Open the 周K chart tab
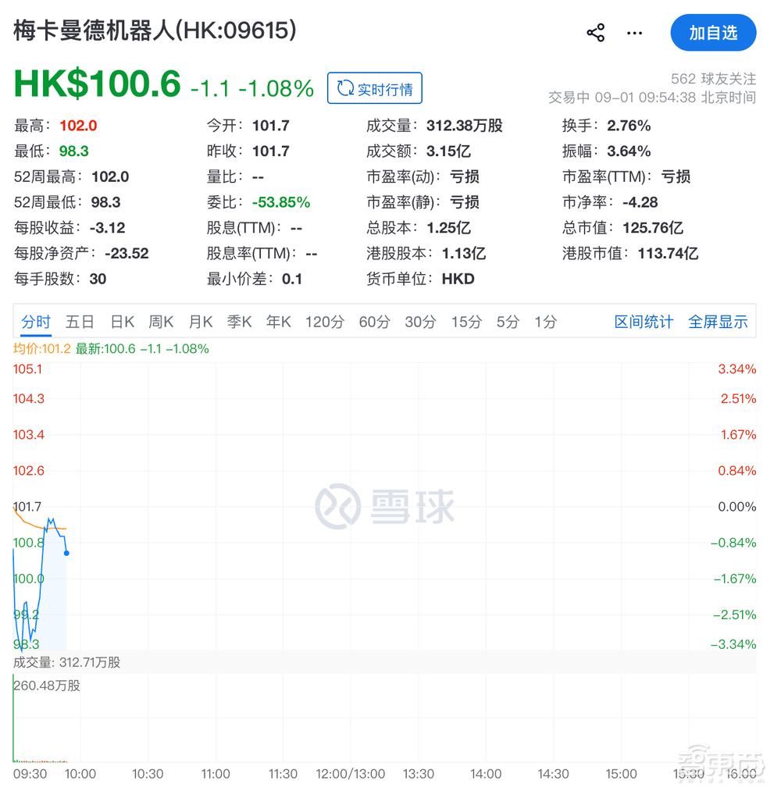The width and height of the screenshot is (781, 798). coord(162,322)
